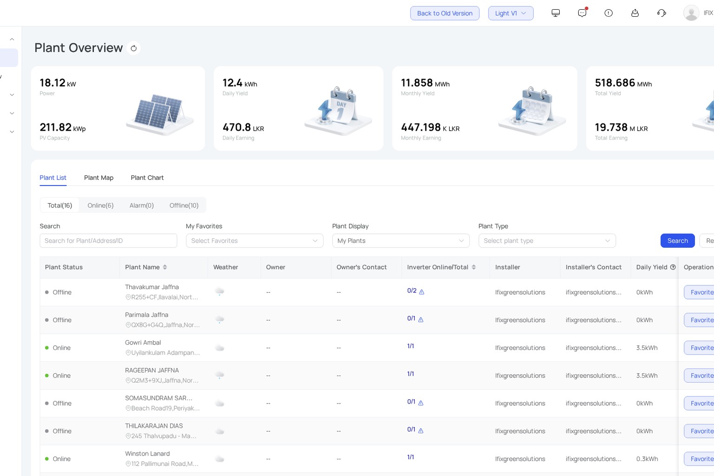Sort the table by Plant Name
The width and height of the screenshot is (714, 476).
[165, 267]
